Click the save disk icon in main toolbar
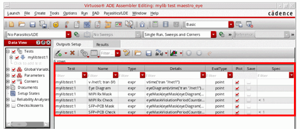 (x=33, y=25)
